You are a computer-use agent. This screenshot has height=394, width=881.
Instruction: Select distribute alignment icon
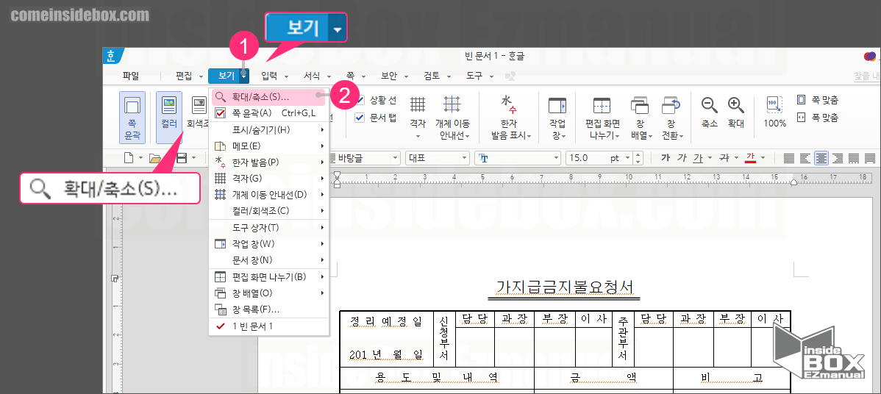[854, 158]
